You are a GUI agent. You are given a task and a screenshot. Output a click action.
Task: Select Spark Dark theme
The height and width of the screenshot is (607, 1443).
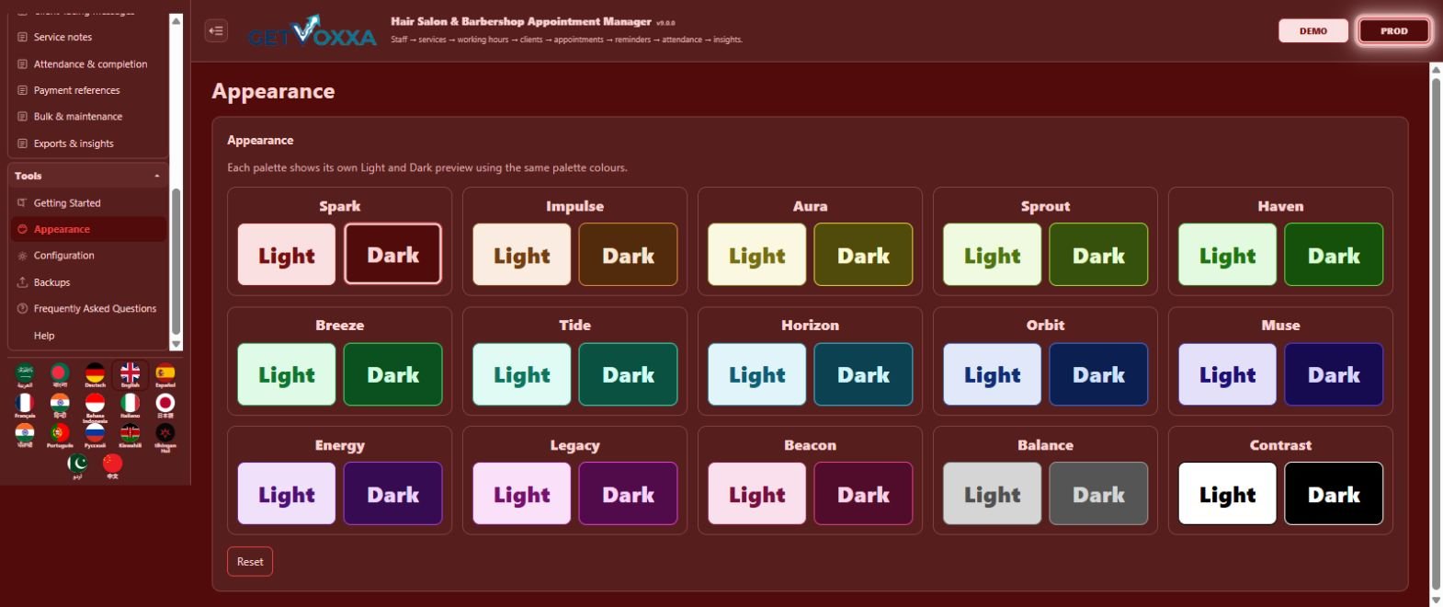[x=393, y=255]
